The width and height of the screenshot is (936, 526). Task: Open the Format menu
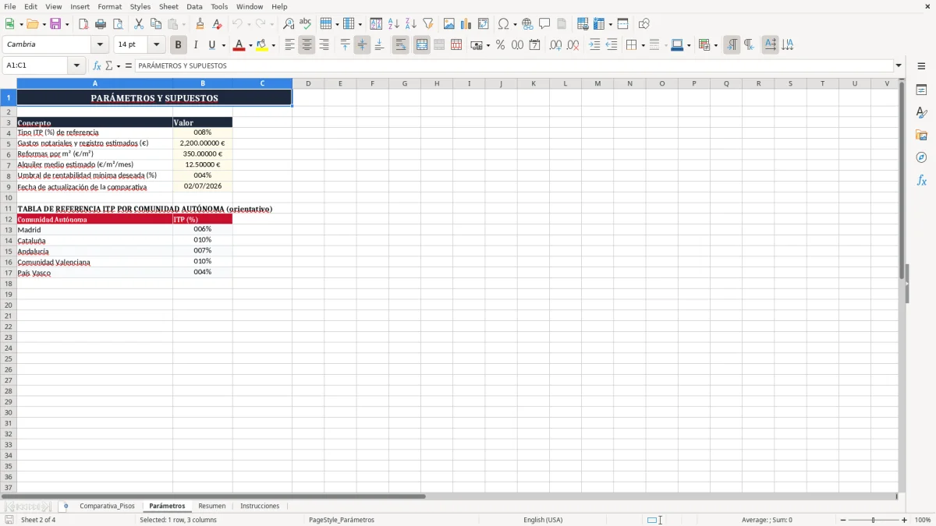110,6
